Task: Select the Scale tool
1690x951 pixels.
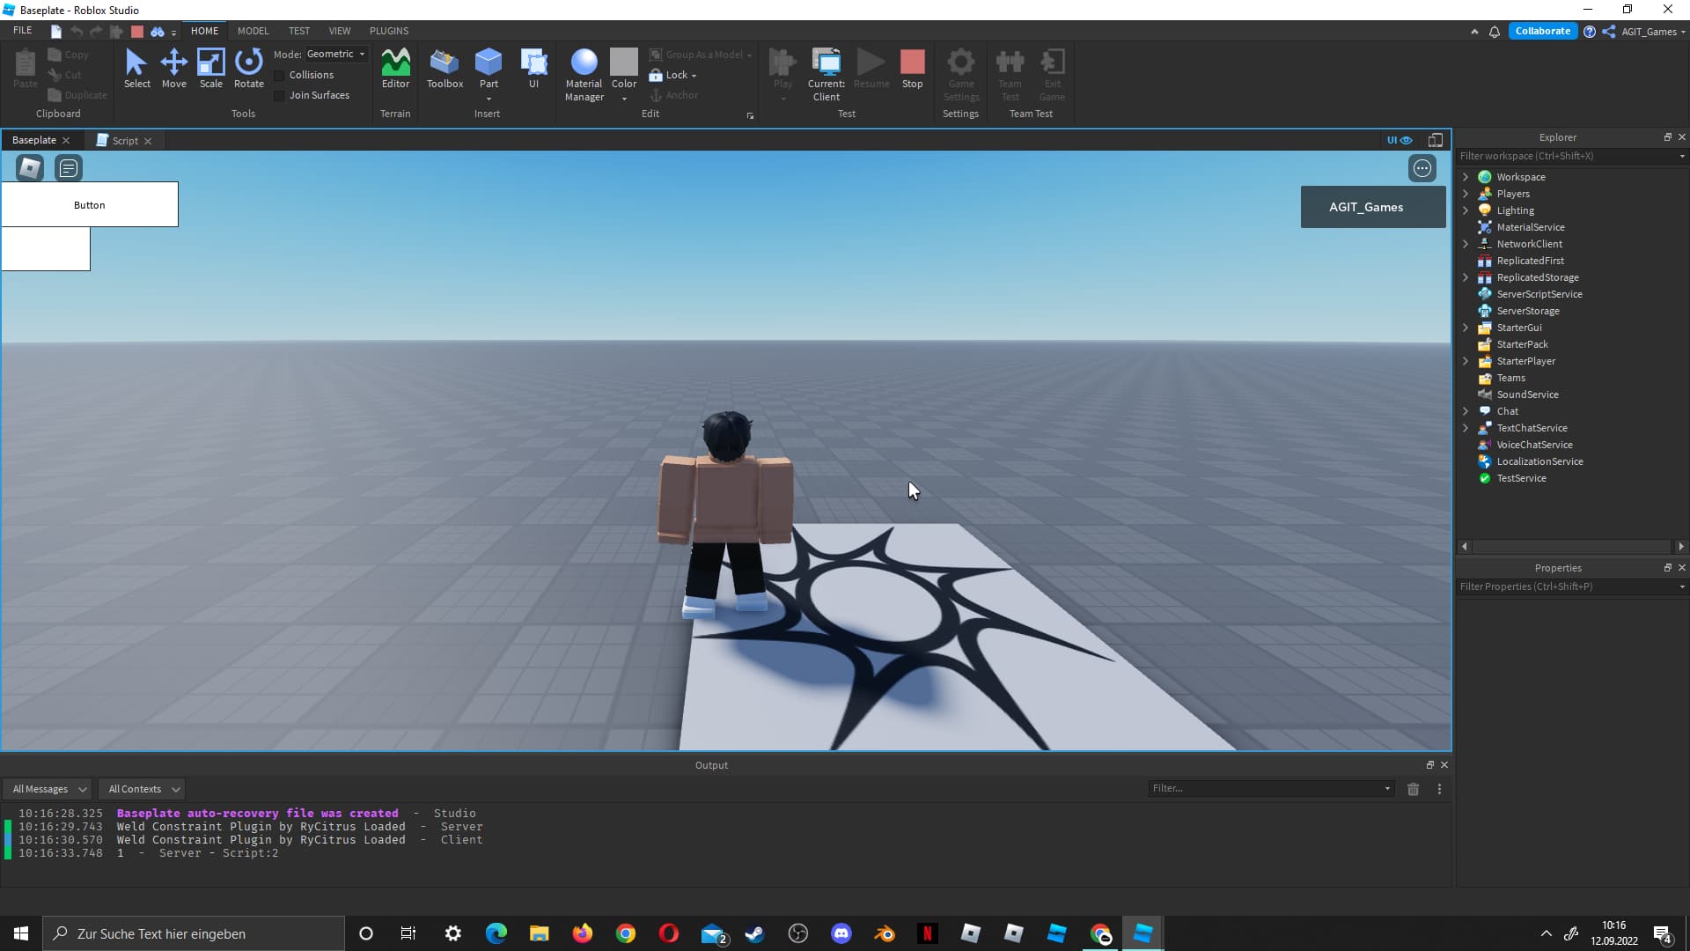Action: click(211, 68)
